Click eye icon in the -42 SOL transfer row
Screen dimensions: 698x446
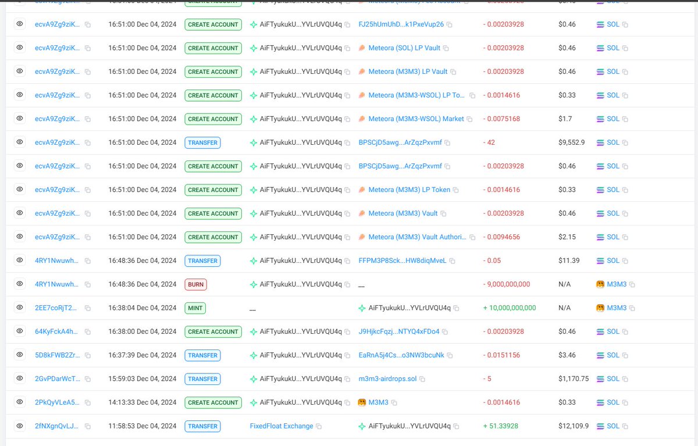tap(19, 142)
